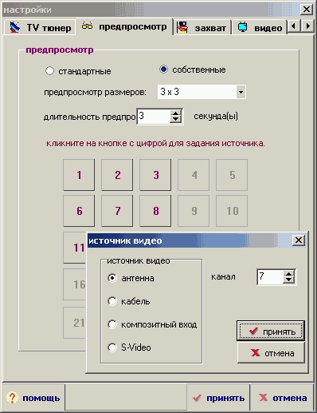317x413 pixels.
Task: Increase канал number with up arrow
Action: (x=288, y=273)
